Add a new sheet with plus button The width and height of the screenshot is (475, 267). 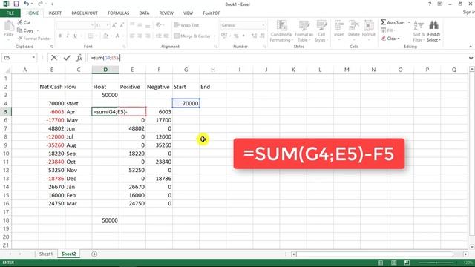click(94, 254)
